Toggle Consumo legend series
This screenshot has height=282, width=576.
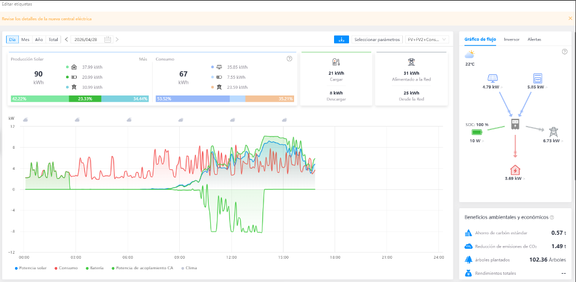[66, 268]
